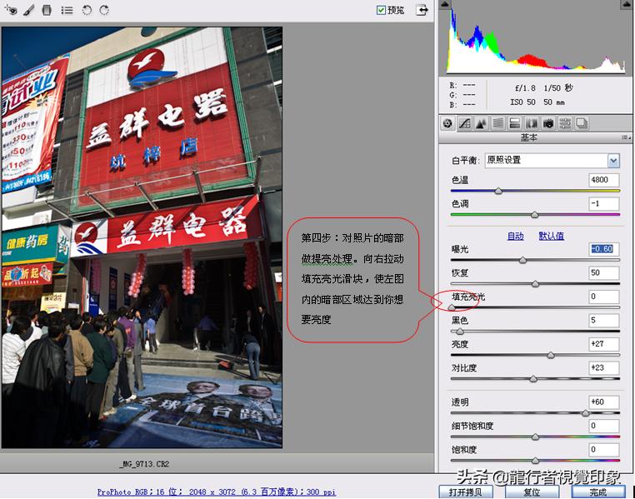Screen dimensions: 635x499
Task: Click the 细节饱和度 vibrance slider handle
Action: point(535,437)
